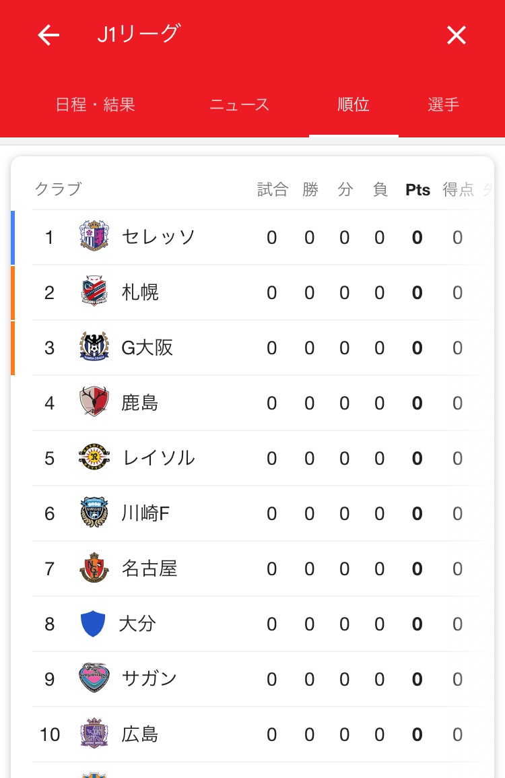Open the セレッソ club crest
Image resolution: width=505 pixels, height=778 pixels.
point(94,236)
